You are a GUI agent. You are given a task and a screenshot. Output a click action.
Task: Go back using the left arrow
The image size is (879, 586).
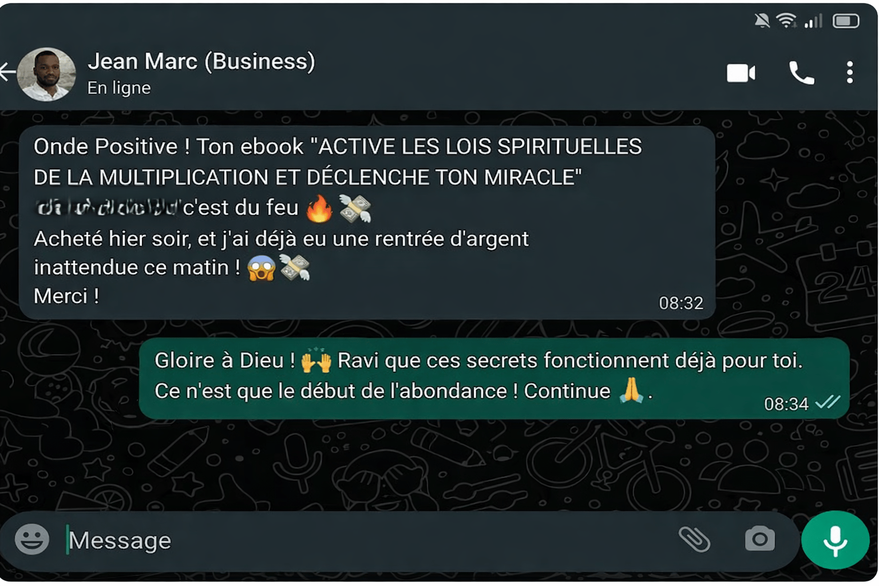pyautogui.click(x=7, y=72)
